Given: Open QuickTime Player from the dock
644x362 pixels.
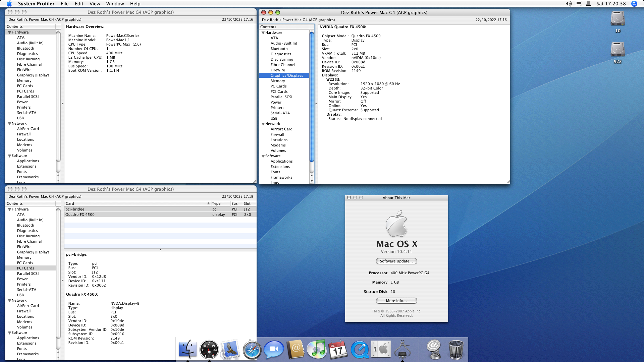Looking at the screenshot, I should pyautogui.click(x=359, y=350).
